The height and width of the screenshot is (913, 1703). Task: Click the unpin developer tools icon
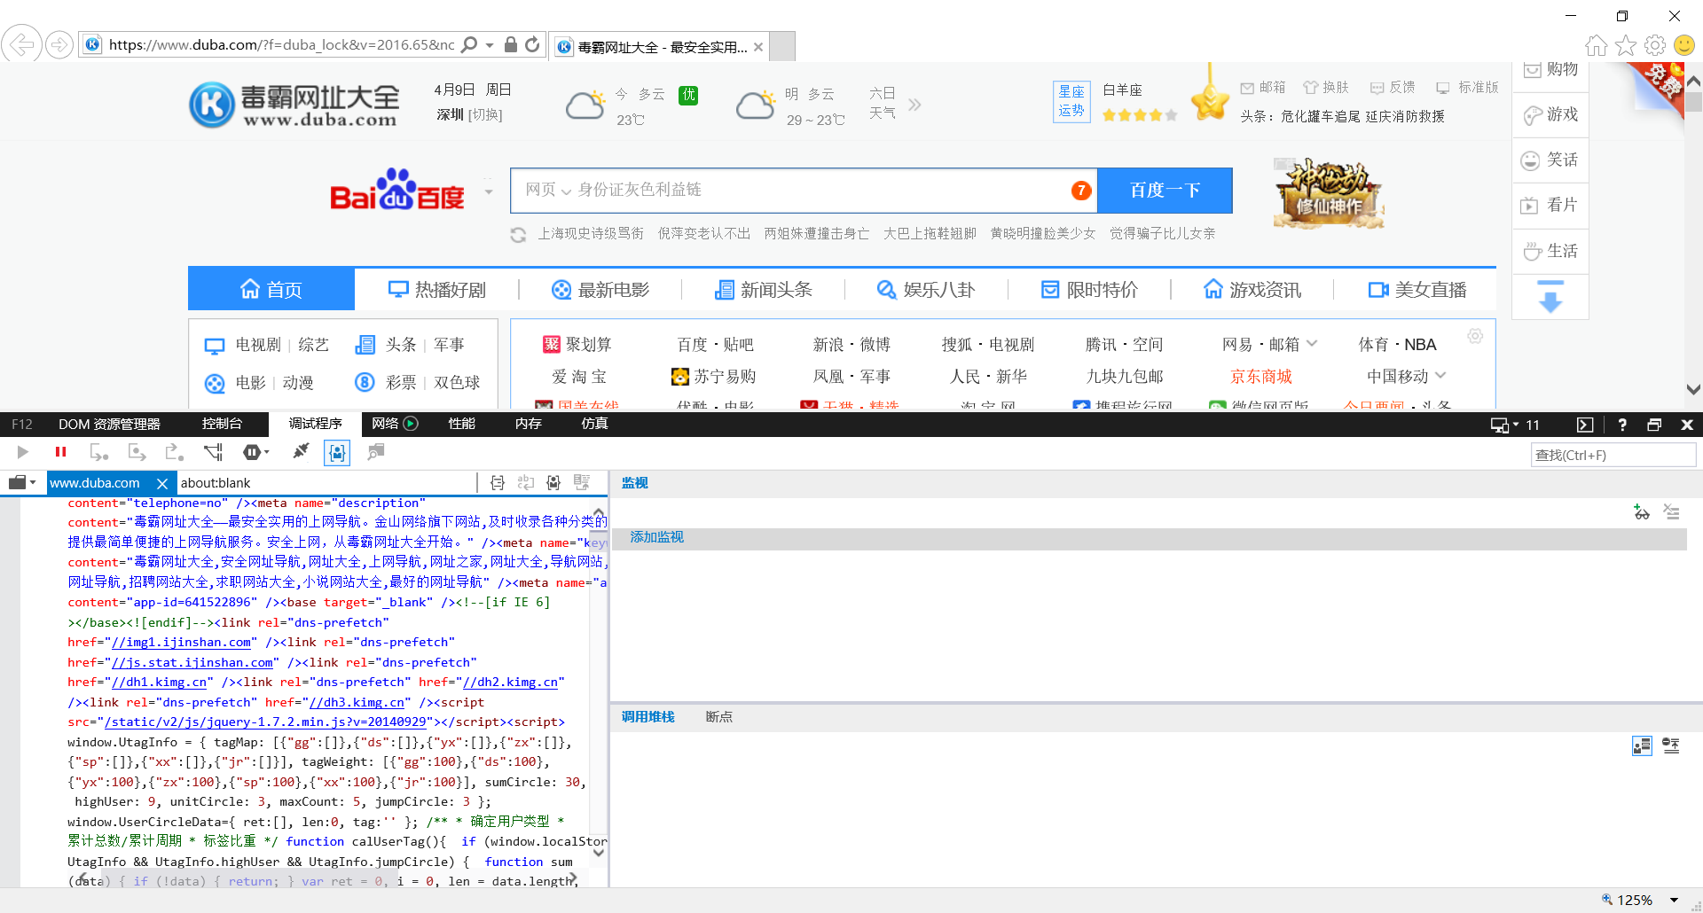pyautogui.click(x=1654, y=425)
